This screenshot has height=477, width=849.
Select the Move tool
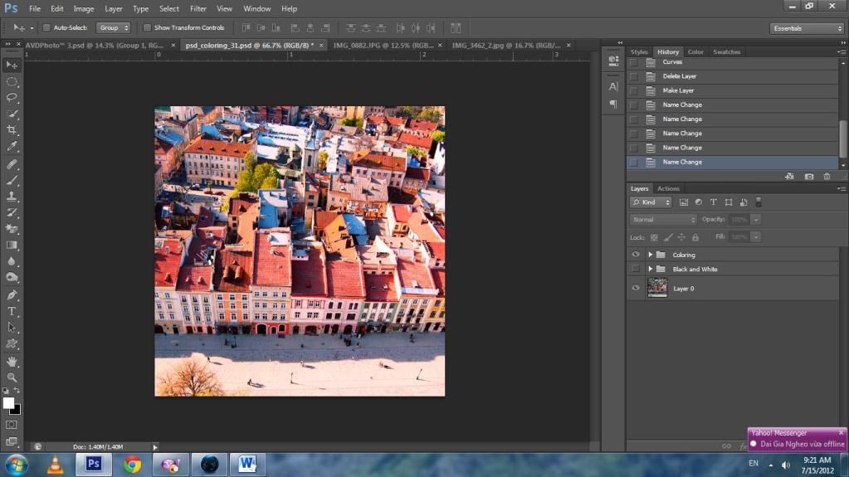tap(12, 65)
